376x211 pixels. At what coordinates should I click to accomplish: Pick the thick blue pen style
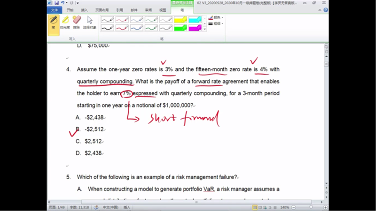(x=136, y=28)
